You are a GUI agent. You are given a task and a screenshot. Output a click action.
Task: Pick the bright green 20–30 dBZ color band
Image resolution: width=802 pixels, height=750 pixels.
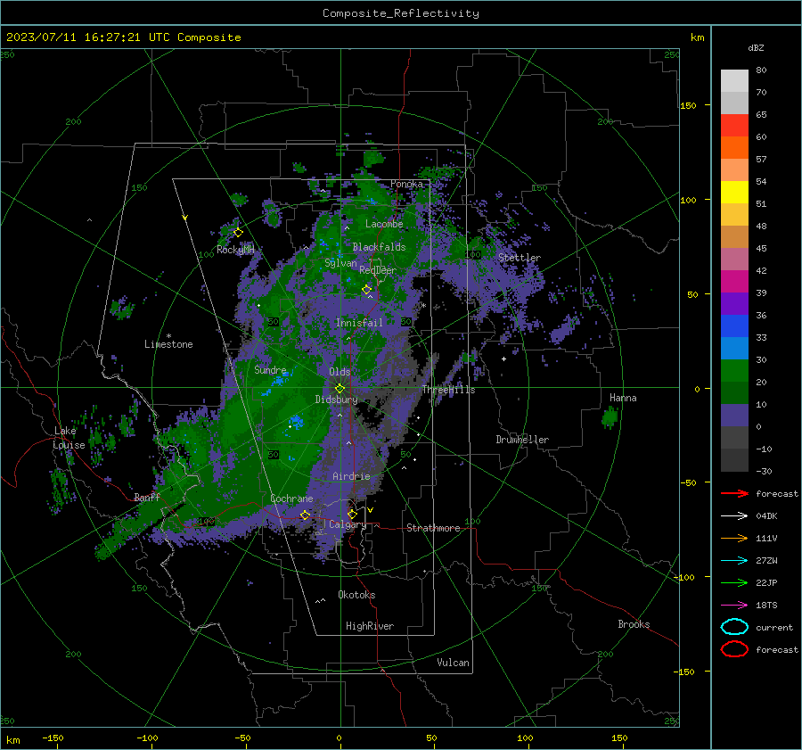tap(734, 370)
